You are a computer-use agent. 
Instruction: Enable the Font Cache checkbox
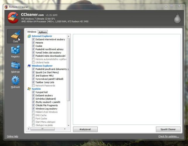point(33,119)
